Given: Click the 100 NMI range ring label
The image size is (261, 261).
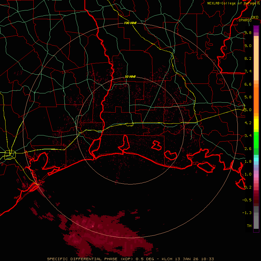Looking at the screenshot, I should coord(130,23).
